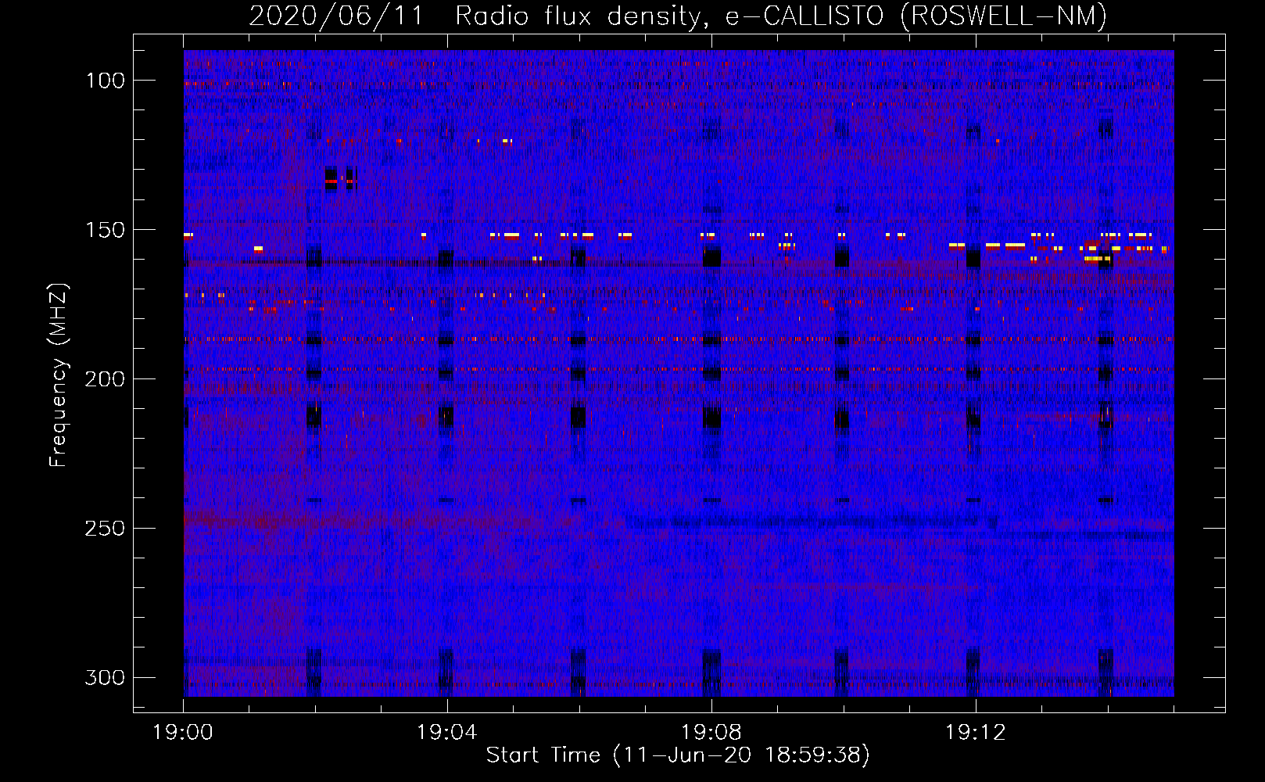Click the 250 frequency tick label
Viewport: 1265px width, 782px height.
pyautogui.click(x=105, y=528)
